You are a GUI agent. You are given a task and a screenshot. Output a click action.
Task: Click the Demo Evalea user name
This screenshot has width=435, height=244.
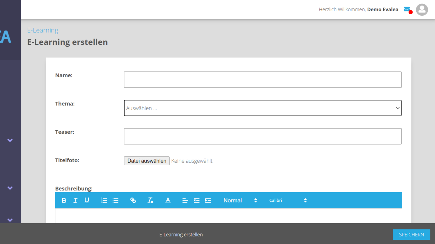383,9
